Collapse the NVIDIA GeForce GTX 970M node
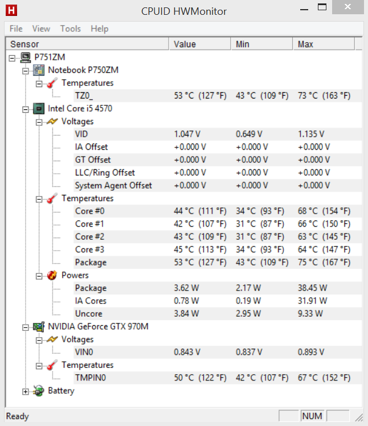The width and height of the screenshot is (368, 426). 26,327
